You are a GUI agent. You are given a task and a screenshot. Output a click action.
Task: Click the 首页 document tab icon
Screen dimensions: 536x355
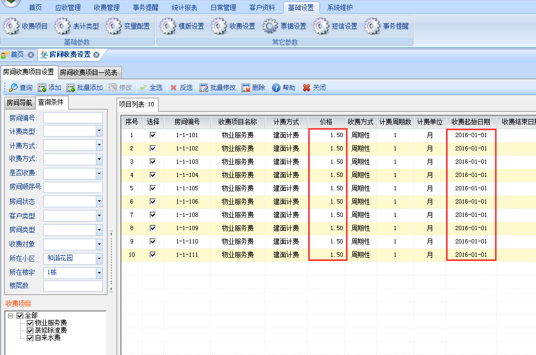pyautogui.click(x=5, y=55)
